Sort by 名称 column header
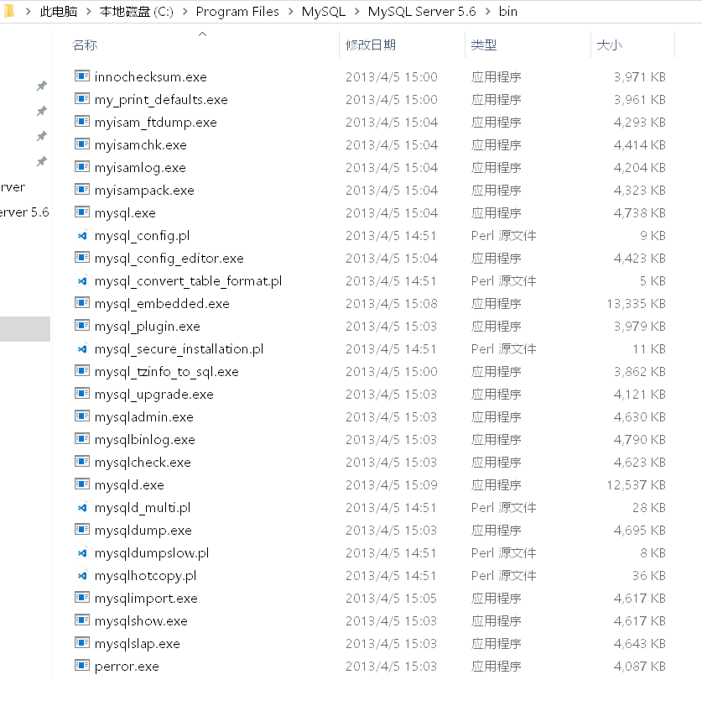Viewport: 702px width, 701px height. (x=85, y=44)
